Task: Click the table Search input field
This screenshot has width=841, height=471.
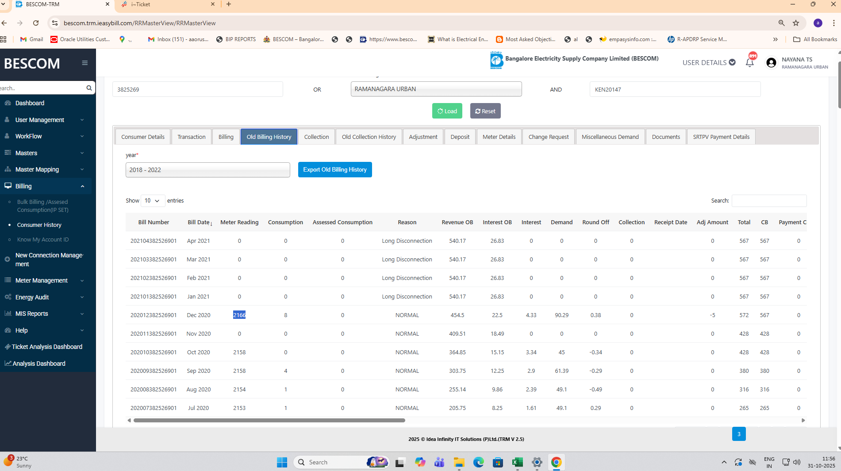Action: click(x=769, y=201)
